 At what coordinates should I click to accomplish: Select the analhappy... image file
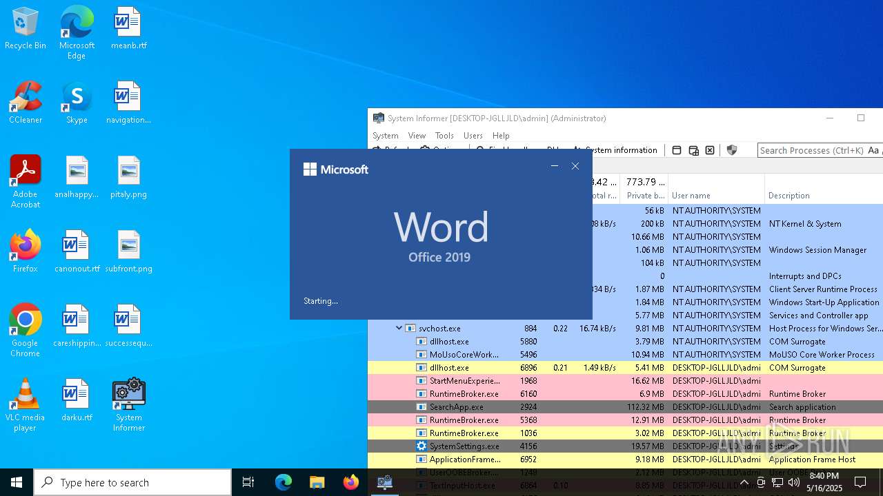coord(77,178)
